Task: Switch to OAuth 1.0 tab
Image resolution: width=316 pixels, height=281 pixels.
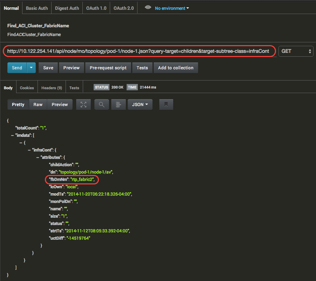Action: click(x=96, y=8)
